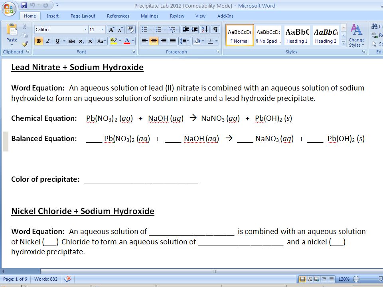
Task: Open font color dropdown arrow
Action: pos(133,41)
